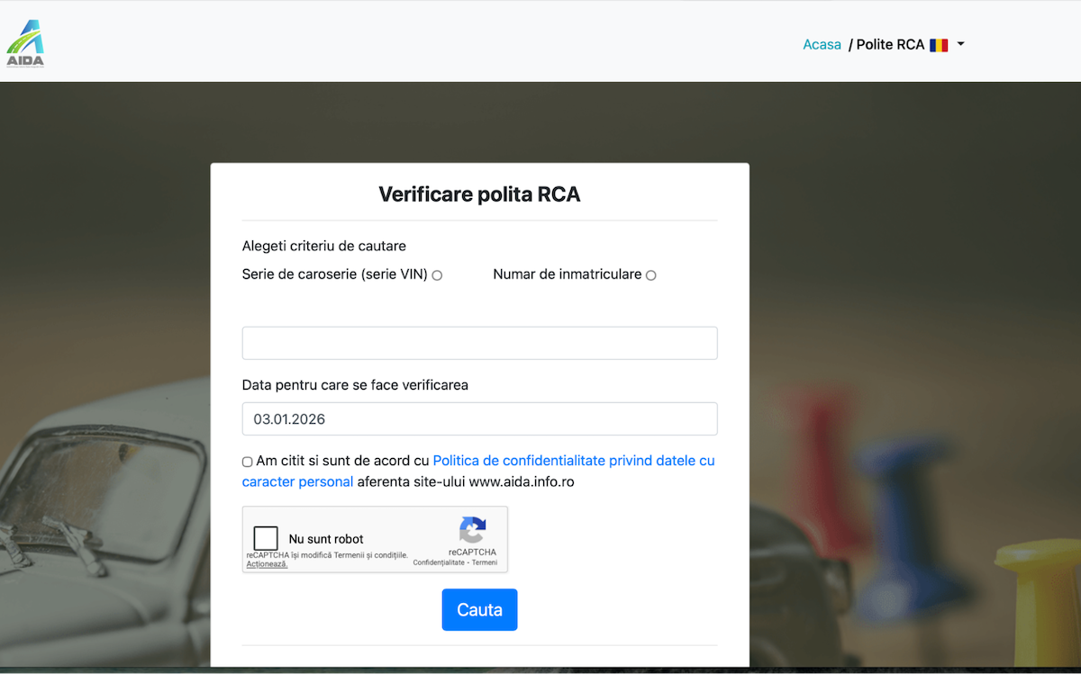
Task: Click the Numar de inmatriculare label text
Action: point(568,274)
